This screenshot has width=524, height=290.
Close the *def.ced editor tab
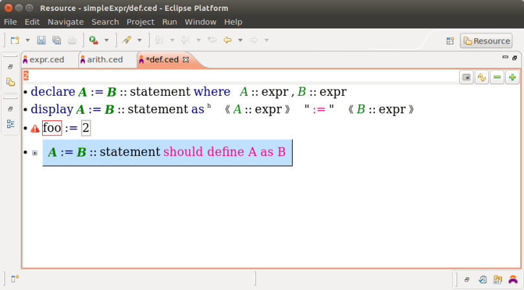(x=186, y=60)
